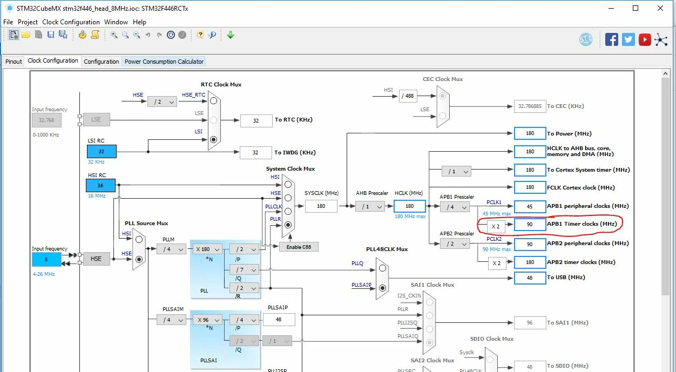Select PLLR in System Clock Mux

288,225
